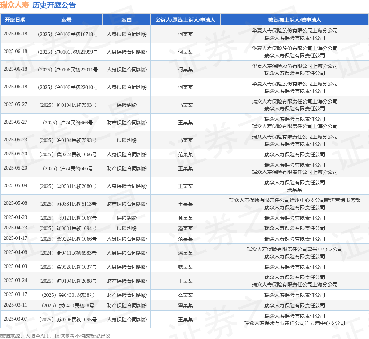The height and width of the screenshot is (339, 369).
Task: Click 人身保险合同纠纷 in the 苏0706民初1095号 row
Action: pos(126,320)
